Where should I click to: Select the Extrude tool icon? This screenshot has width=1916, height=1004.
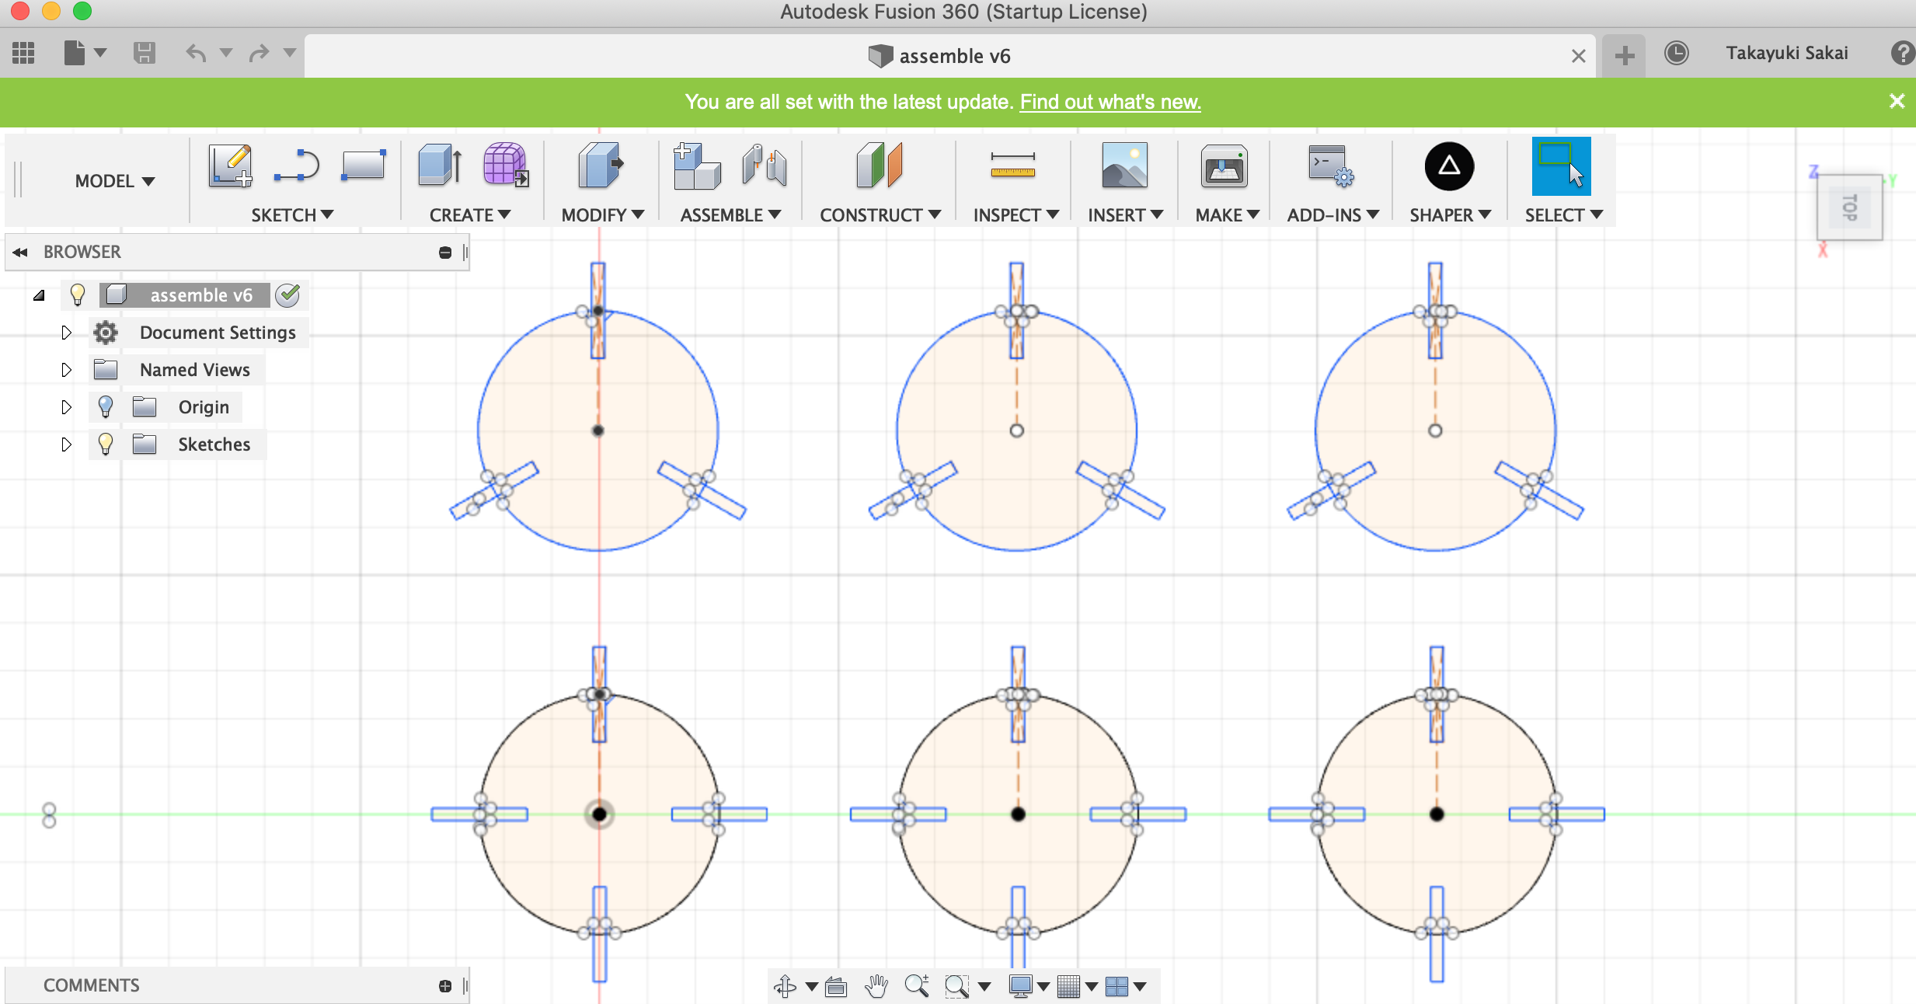(x=440, y=166)
